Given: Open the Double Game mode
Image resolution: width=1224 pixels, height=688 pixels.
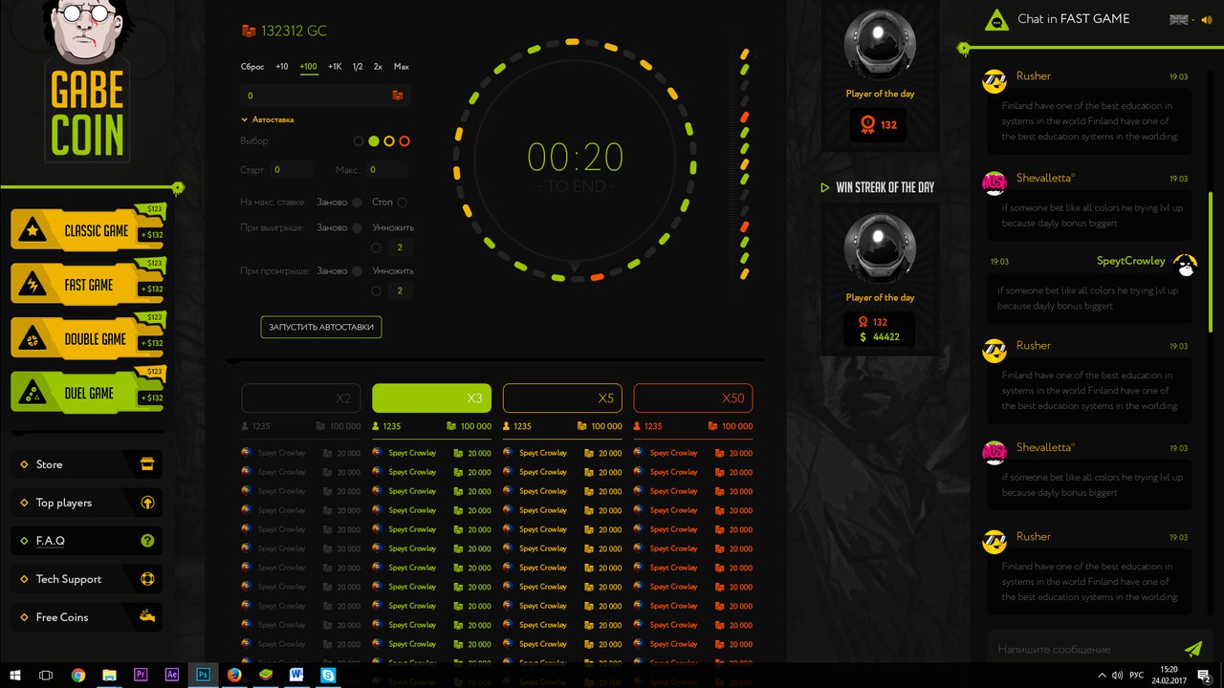Looking at the screenshot, I should tap(88, 338).
